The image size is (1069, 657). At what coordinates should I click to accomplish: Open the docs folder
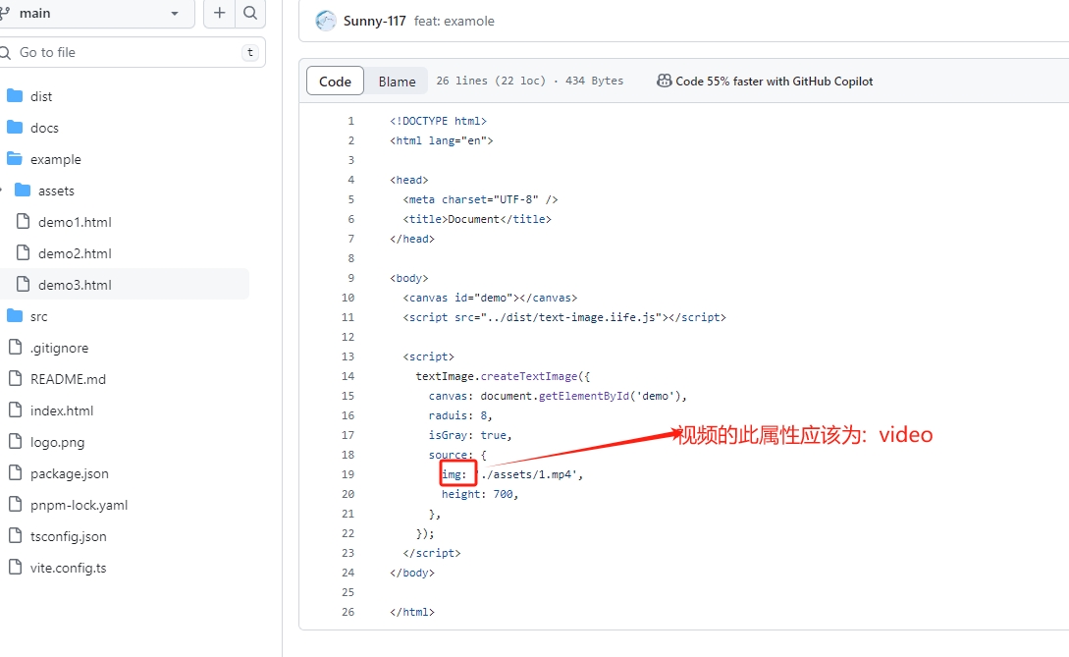pos(44,129)
